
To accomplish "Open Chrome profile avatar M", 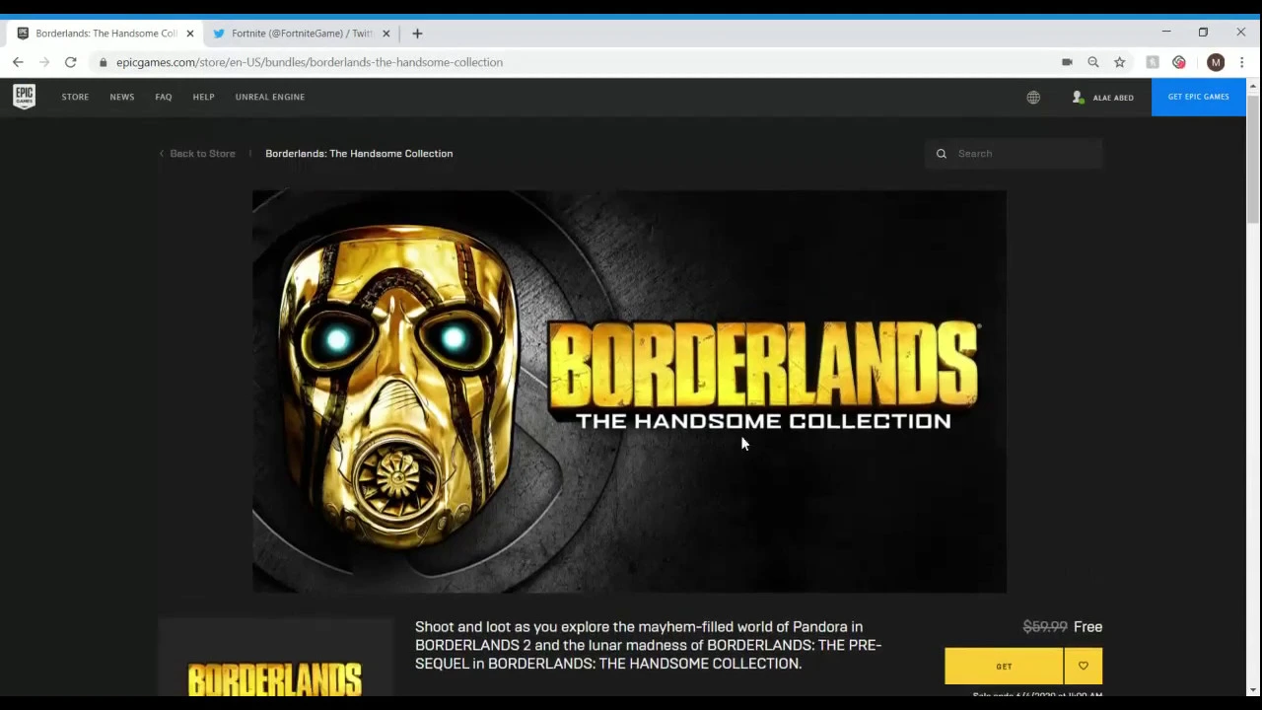I will click(1216, 62).
